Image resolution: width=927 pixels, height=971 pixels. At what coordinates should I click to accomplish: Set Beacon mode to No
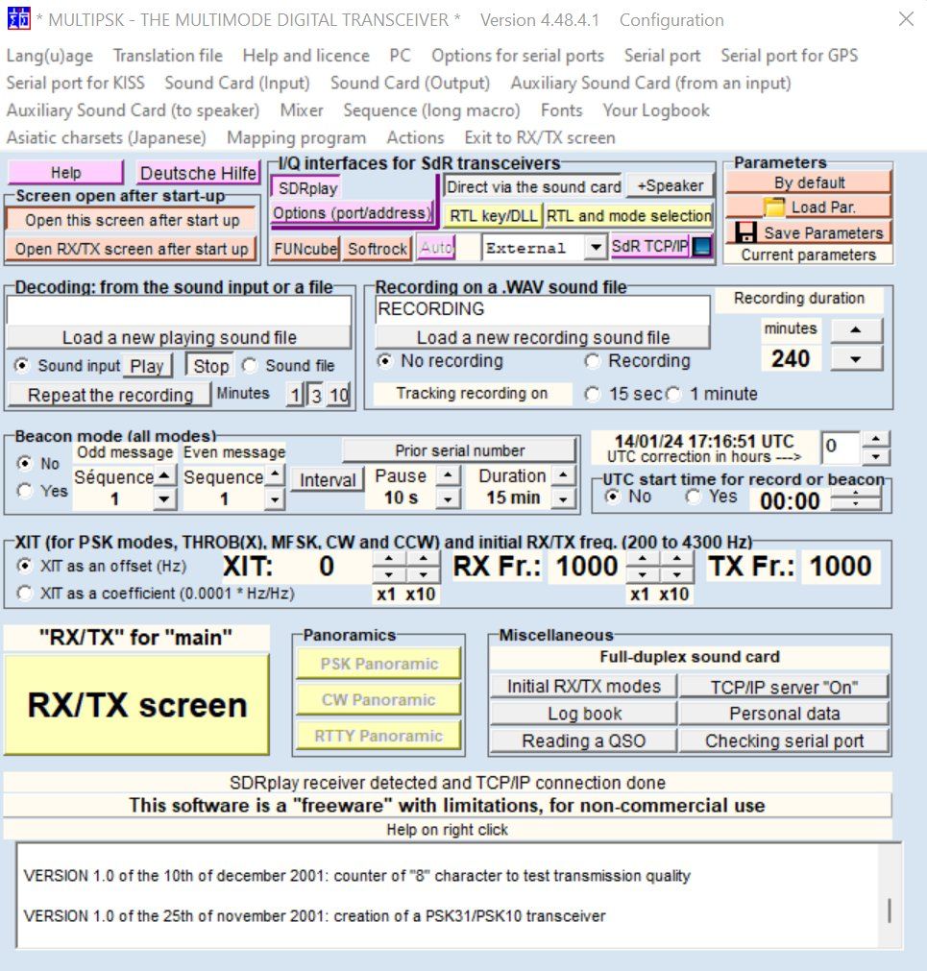25,463
